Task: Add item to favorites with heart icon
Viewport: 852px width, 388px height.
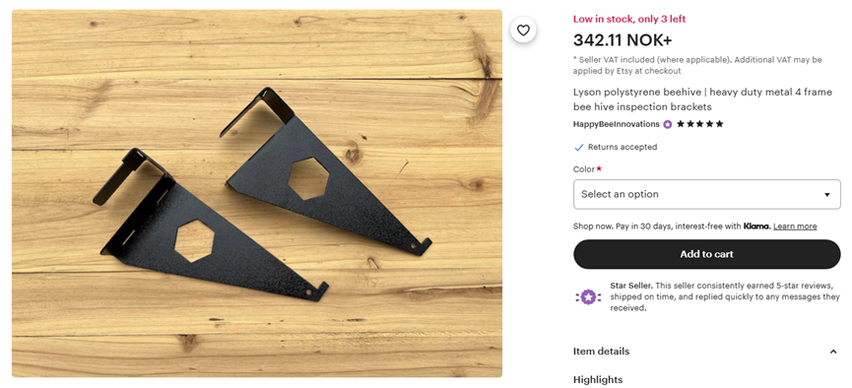Action: pos(523,31)
